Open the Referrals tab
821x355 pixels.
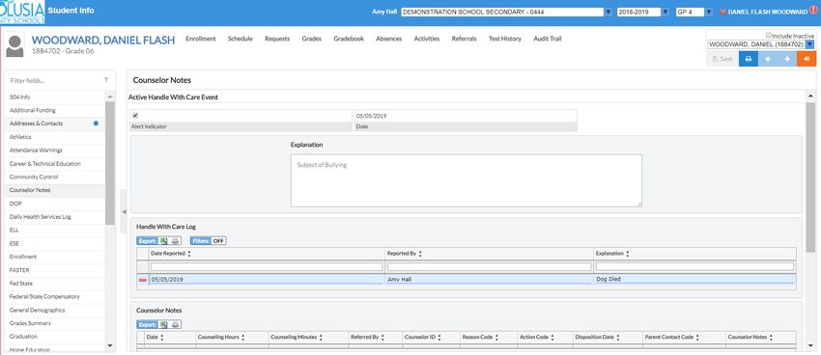click(464, 39)
